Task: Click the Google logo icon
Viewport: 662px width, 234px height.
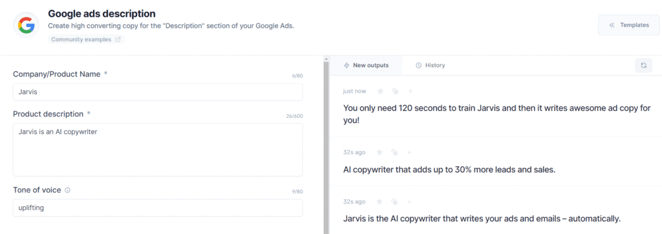Action: pos(26,25)
